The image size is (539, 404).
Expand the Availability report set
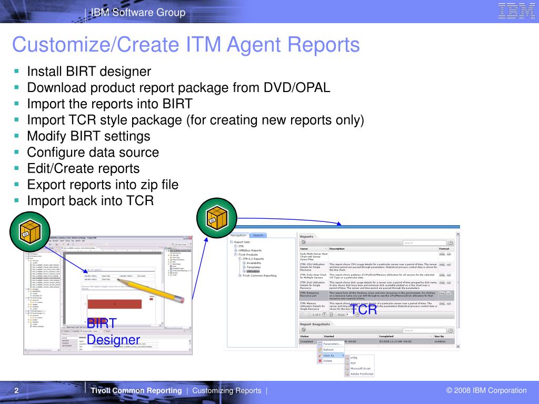pos(244,263)
